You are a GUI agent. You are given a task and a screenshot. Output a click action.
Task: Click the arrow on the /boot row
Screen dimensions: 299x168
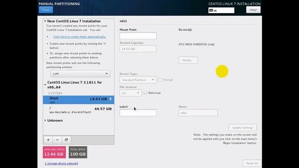pos(111,99)
